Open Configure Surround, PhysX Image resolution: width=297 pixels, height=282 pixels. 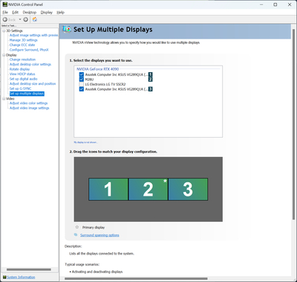[x=29, y=50]
